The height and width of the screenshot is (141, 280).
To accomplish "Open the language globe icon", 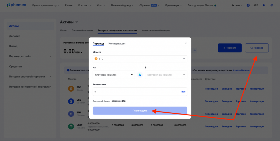I will tap(272, 5).
